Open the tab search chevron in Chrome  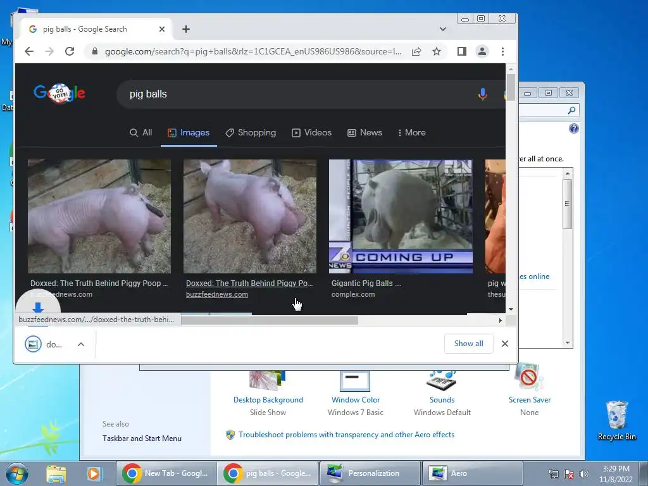[x=442, y=29]
